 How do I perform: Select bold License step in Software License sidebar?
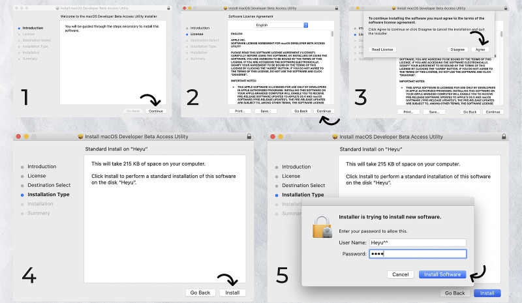pyautogui.click(x=197, y=34)
